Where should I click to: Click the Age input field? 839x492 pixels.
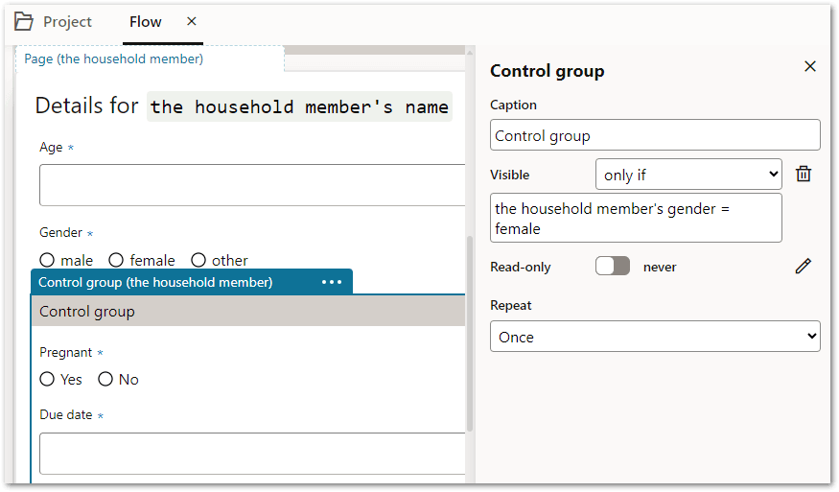coord(252,185)
